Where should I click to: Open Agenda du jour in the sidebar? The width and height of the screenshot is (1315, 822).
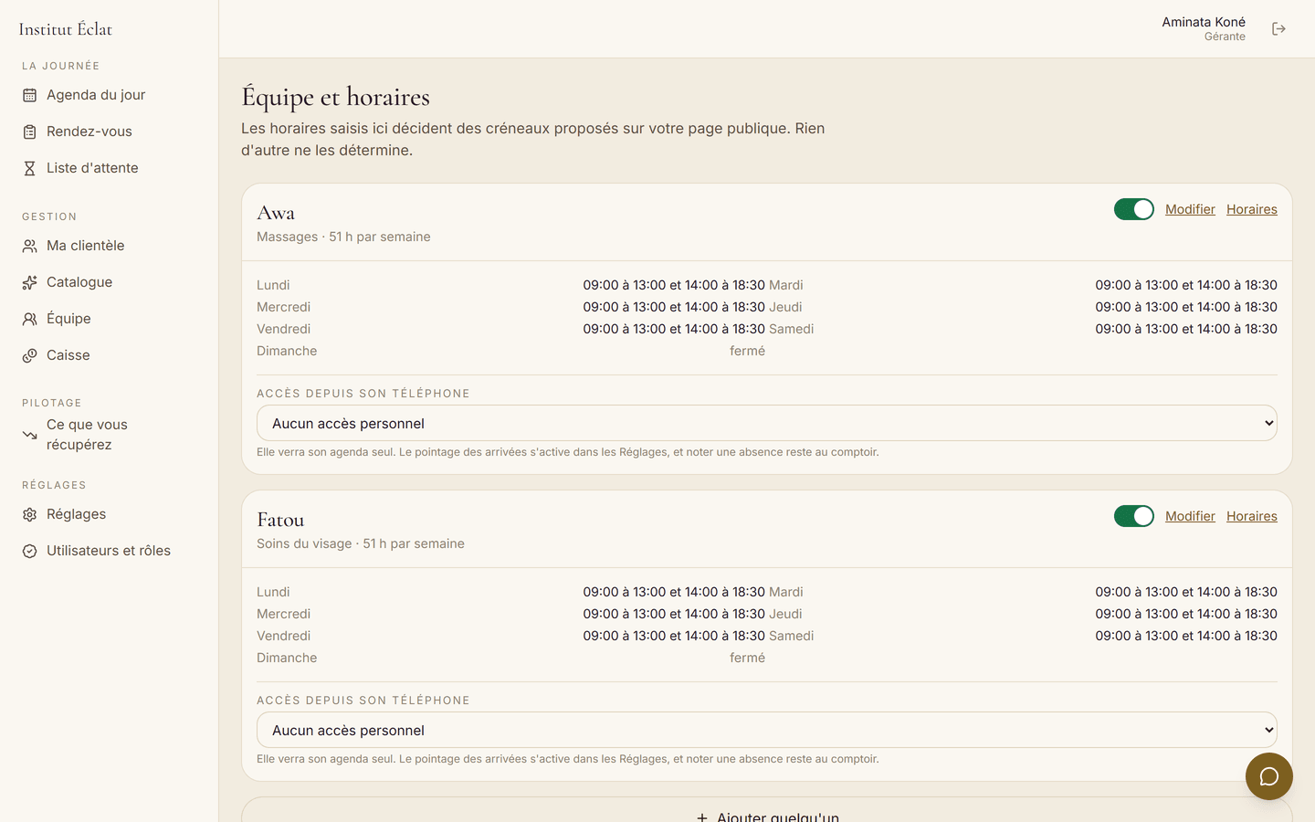110,95
